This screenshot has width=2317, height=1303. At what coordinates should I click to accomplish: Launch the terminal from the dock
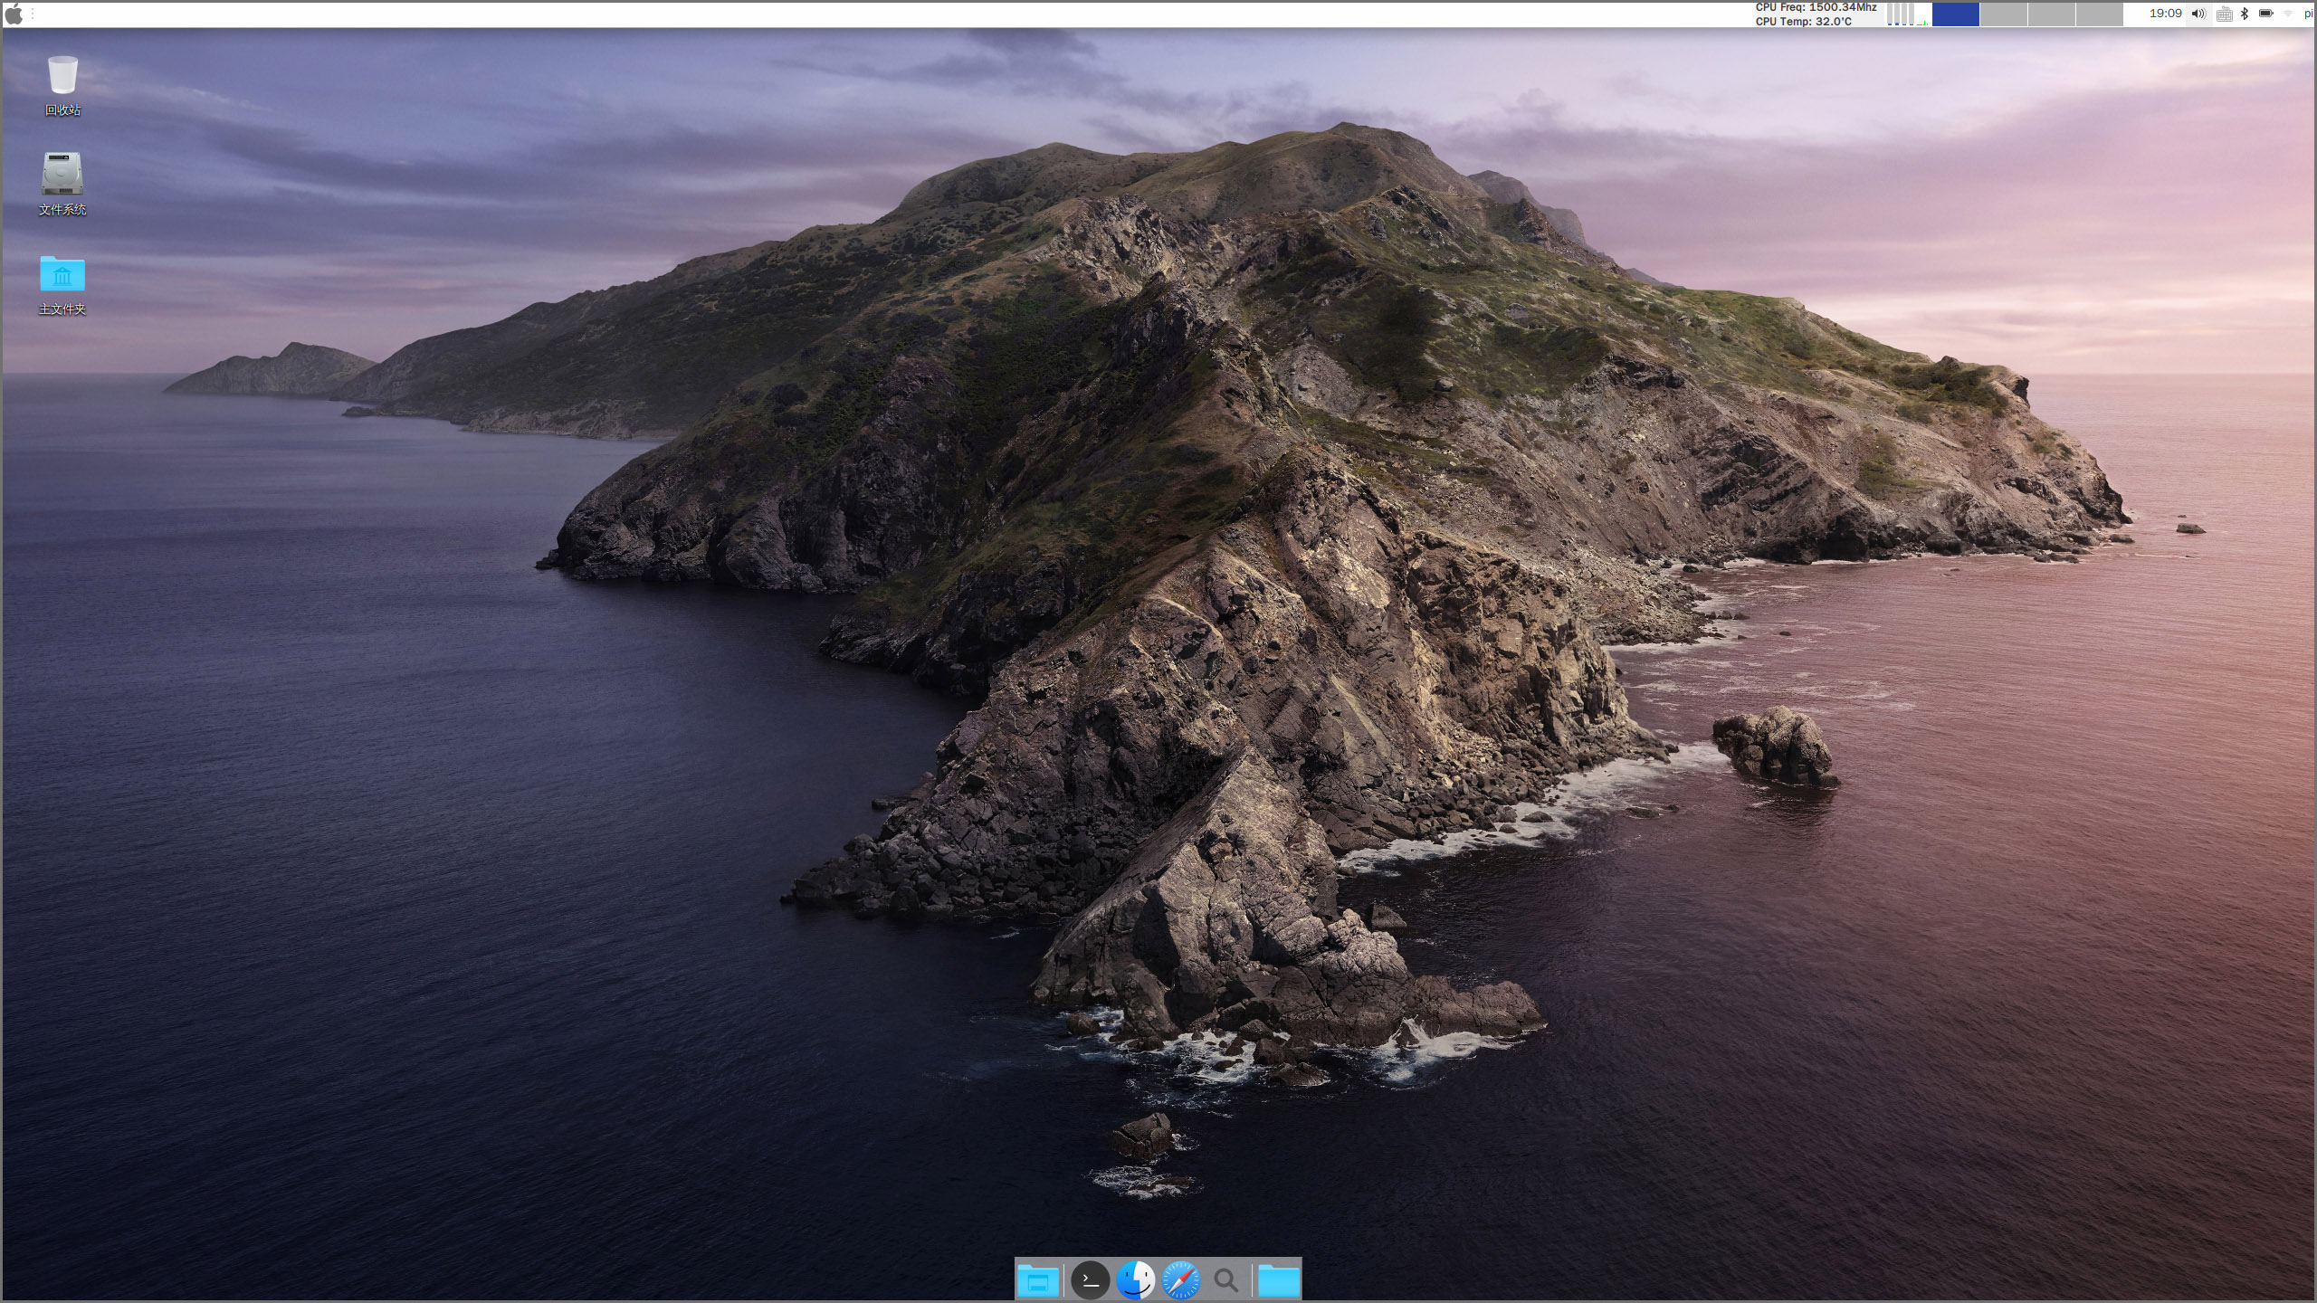(1090, 1280)
